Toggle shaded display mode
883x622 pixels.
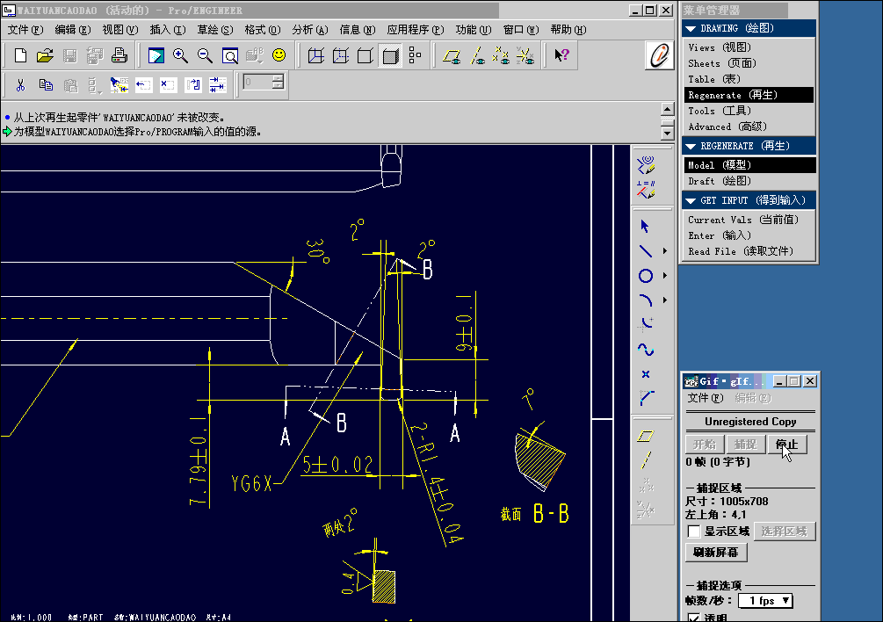coord(390,55)
